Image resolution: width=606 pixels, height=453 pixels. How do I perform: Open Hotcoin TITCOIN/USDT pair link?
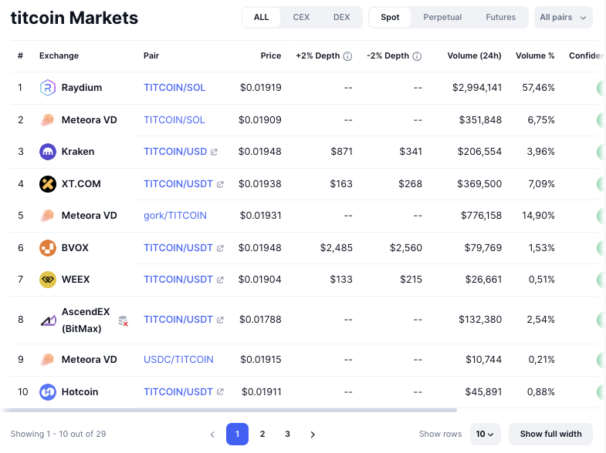tap(178, 392)
